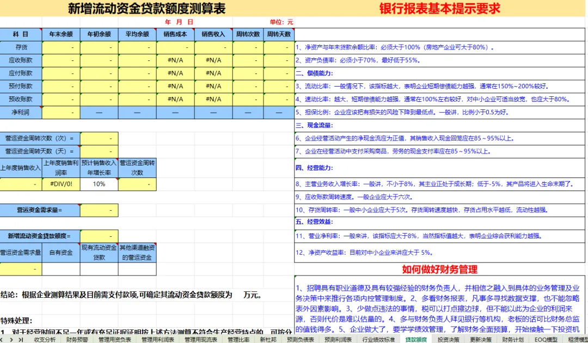
Task: Select the 科目 header cell
Action: [21, 34]
